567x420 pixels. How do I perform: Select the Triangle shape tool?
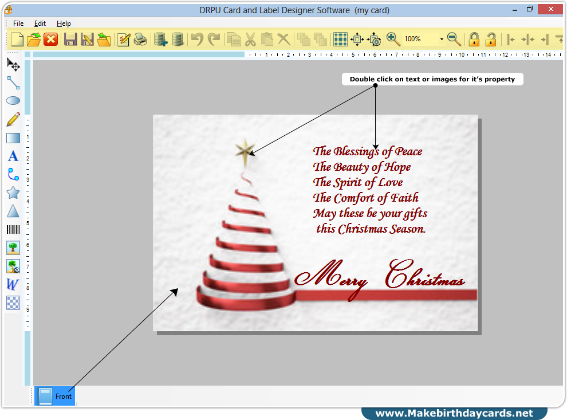coord(13,211)
